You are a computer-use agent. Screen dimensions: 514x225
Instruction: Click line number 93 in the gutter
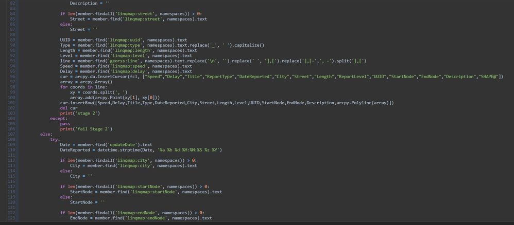(13, 61)
